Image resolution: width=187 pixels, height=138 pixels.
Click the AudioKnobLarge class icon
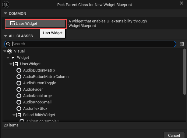coord(19,96)
